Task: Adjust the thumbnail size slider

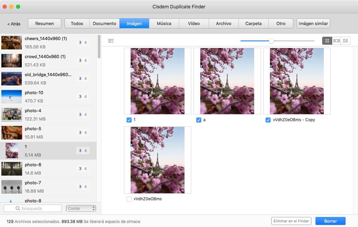Action: point(271,41)
